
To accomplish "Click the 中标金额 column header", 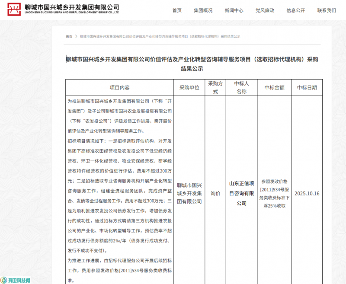I will click(275, 87).
